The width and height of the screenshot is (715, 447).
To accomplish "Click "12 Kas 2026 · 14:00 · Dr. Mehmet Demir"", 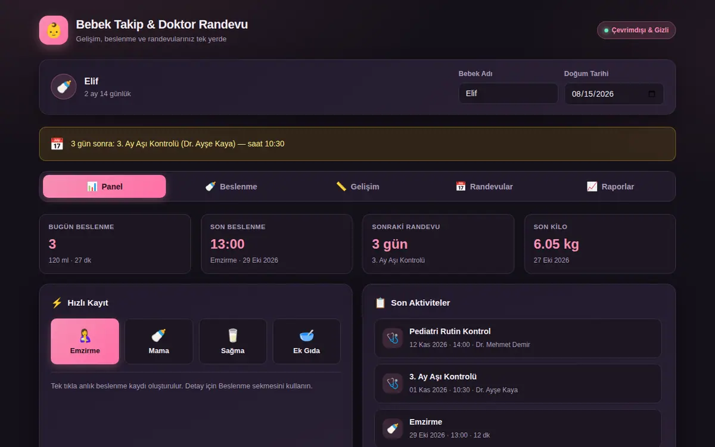I will coord(470,344).
